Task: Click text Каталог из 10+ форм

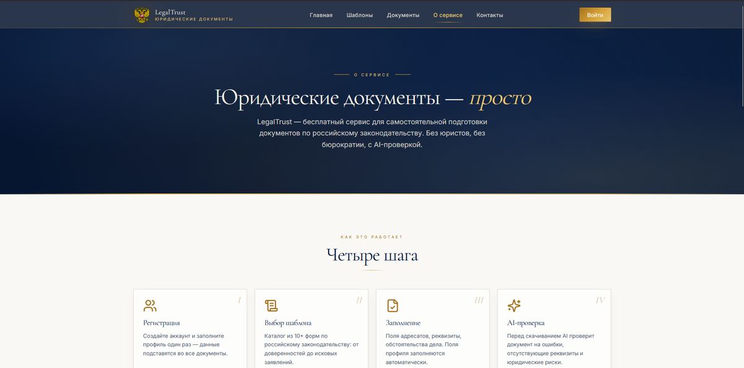Action: 312,349
